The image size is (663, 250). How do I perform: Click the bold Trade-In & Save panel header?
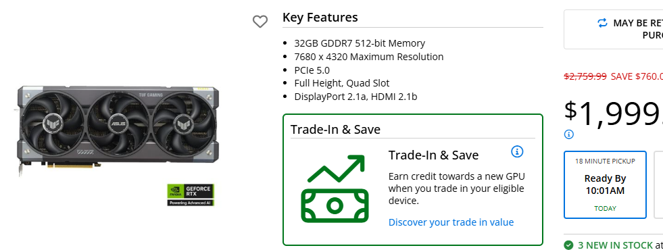(x=335, y=129)
